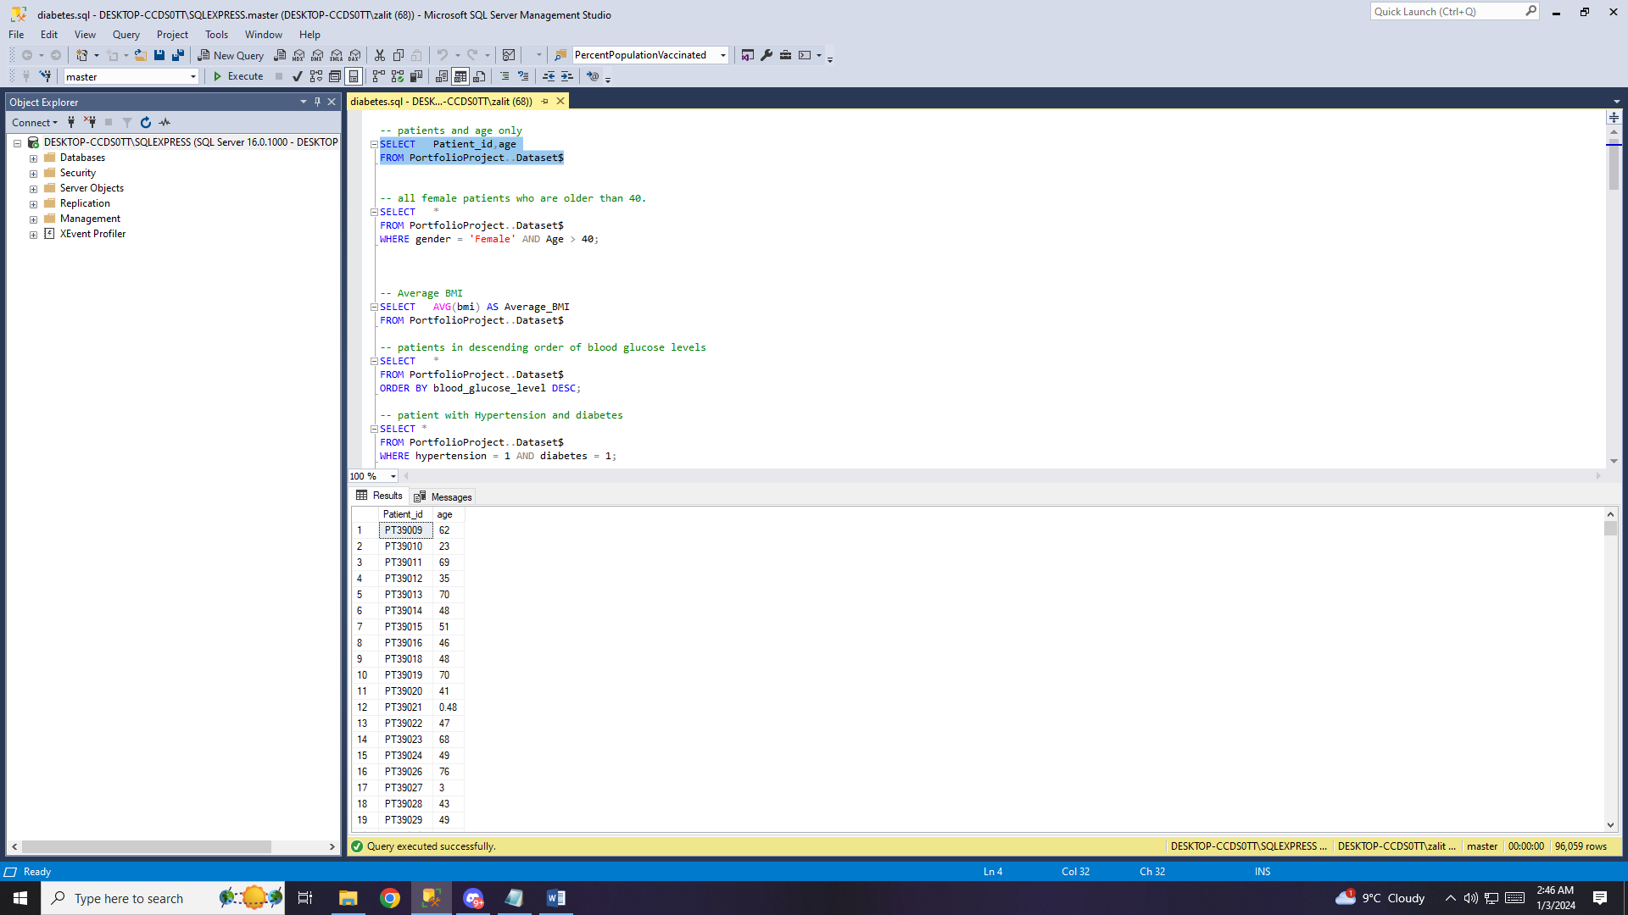The height and width of the screenshot is (915, 1628).
Task: Click the Parse checkmark icon
Action: 298,76
